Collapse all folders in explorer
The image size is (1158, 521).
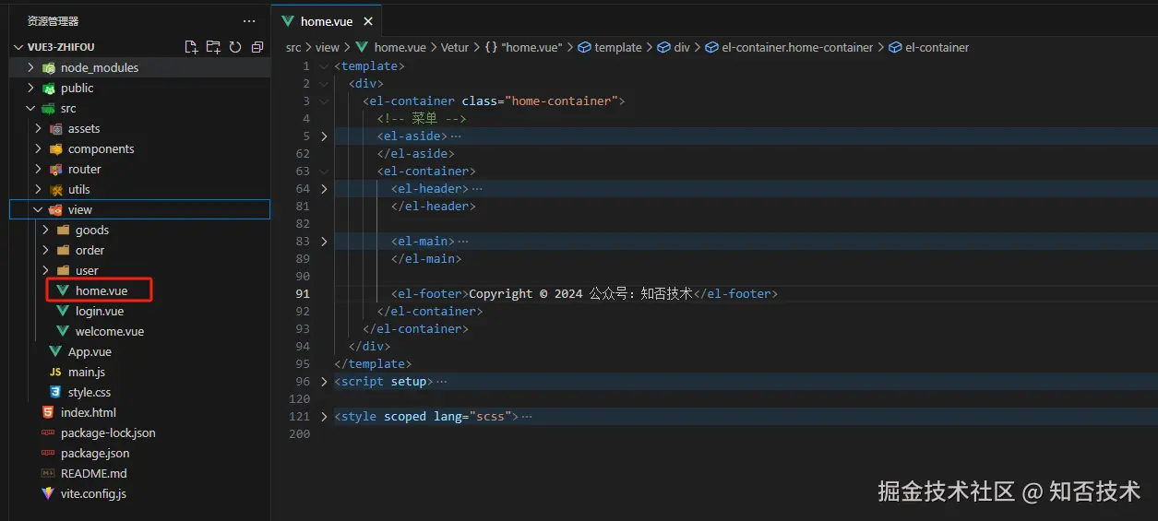pos(257,47)
